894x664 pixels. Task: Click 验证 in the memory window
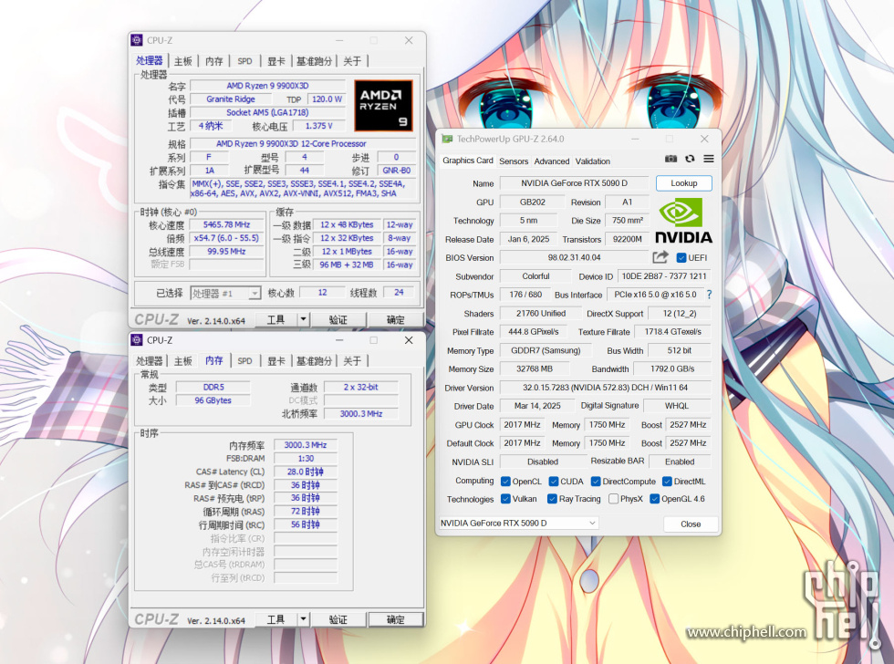coord(338,619)
